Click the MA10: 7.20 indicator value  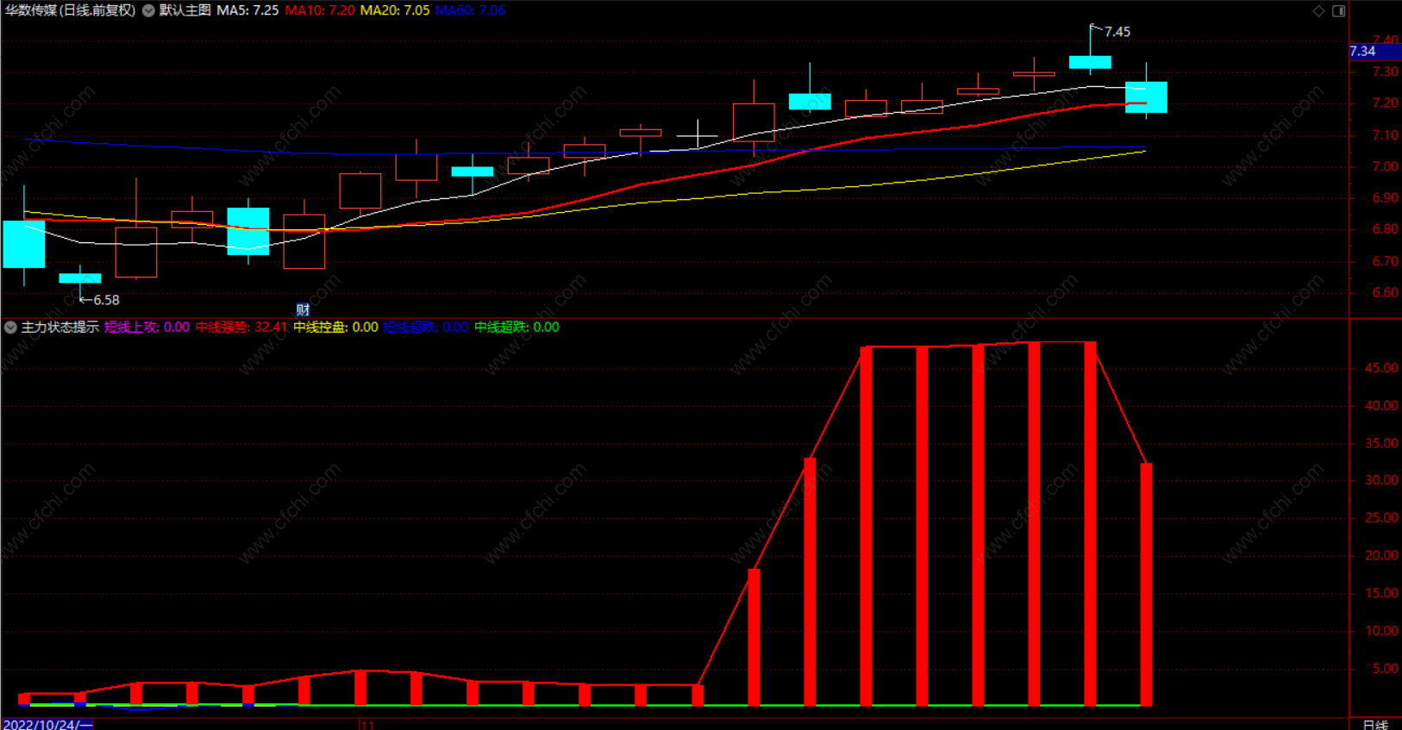[x=320, y=10]
